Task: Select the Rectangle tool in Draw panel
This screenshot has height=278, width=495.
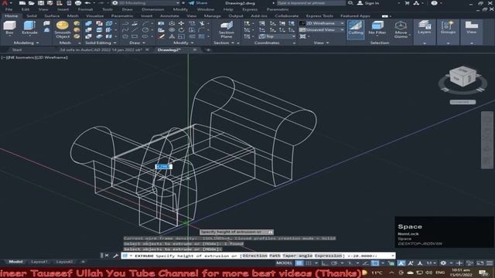Action: (135, 36)
